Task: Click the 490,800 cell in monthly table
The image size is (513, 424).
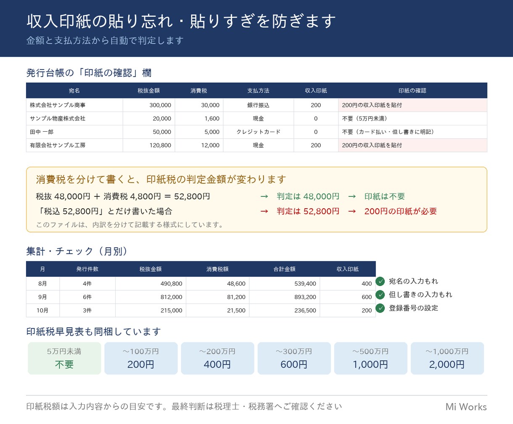Action: (x=151, y=284)
